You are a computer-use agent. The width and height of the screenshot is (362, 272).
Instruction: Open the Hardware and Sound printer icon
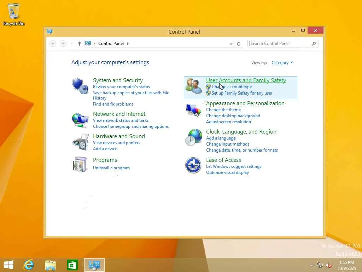tap(80, 142)
